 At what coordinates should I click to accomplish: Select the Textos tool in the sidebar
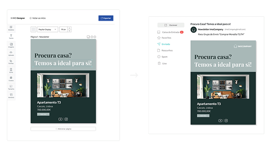coord(11,37)
